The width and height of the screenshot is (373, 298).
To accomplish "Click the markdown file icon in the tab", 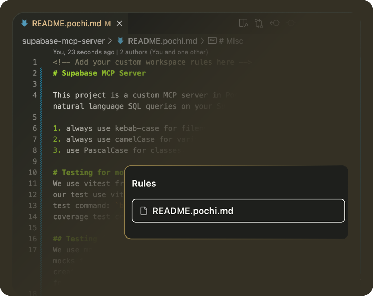I will 25,23.
